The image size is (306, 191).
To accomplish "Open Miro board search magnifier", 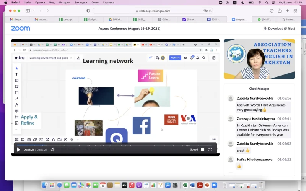I will 204,58.
